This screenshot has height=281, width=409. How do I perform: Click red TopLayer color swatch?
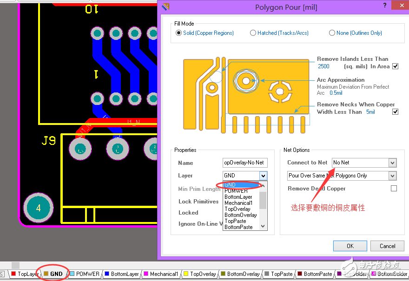click(x=13, y=274)
